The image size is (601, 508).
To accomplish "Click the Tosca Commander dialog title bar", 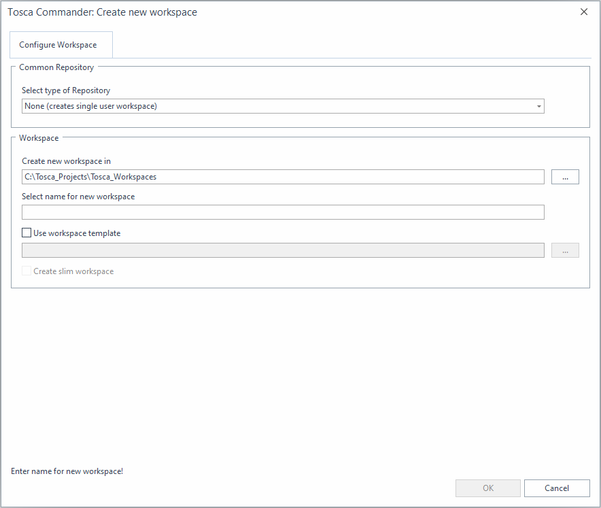I will coord(272,12).
